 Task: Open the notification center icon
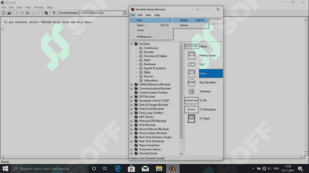pyautogui.click(x=300, y=169)
